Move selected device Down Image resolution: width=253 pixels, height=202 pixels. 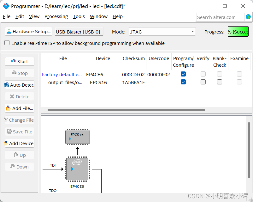[20, 167]
